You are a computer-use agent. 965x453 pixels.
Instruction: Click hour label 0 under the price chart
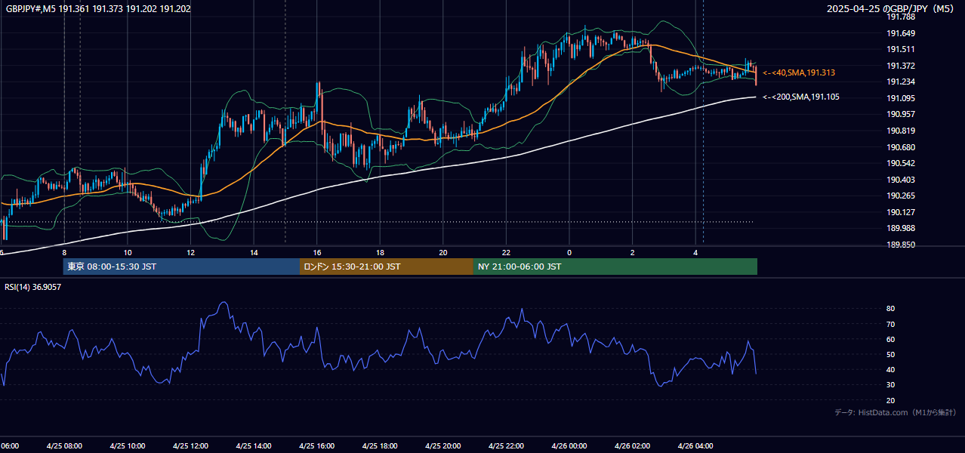(x=569, y=252)
